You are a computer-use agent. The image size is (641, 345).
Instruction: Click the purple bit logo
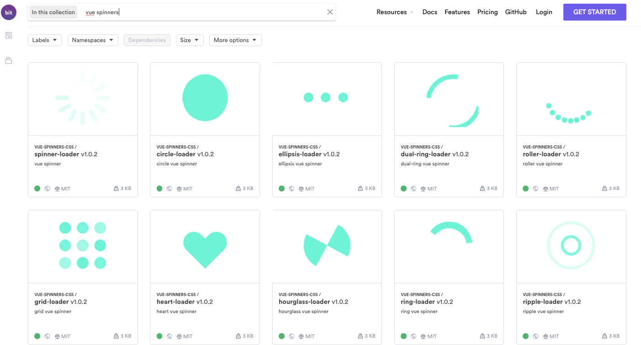pos(9,12)
